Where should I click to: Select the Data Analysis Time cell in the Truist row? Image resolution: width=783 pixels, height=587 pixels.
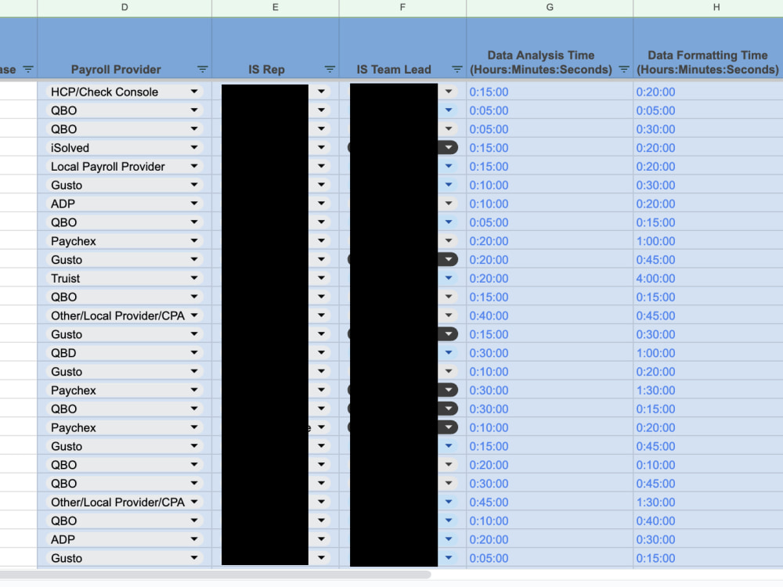point(550,278)
